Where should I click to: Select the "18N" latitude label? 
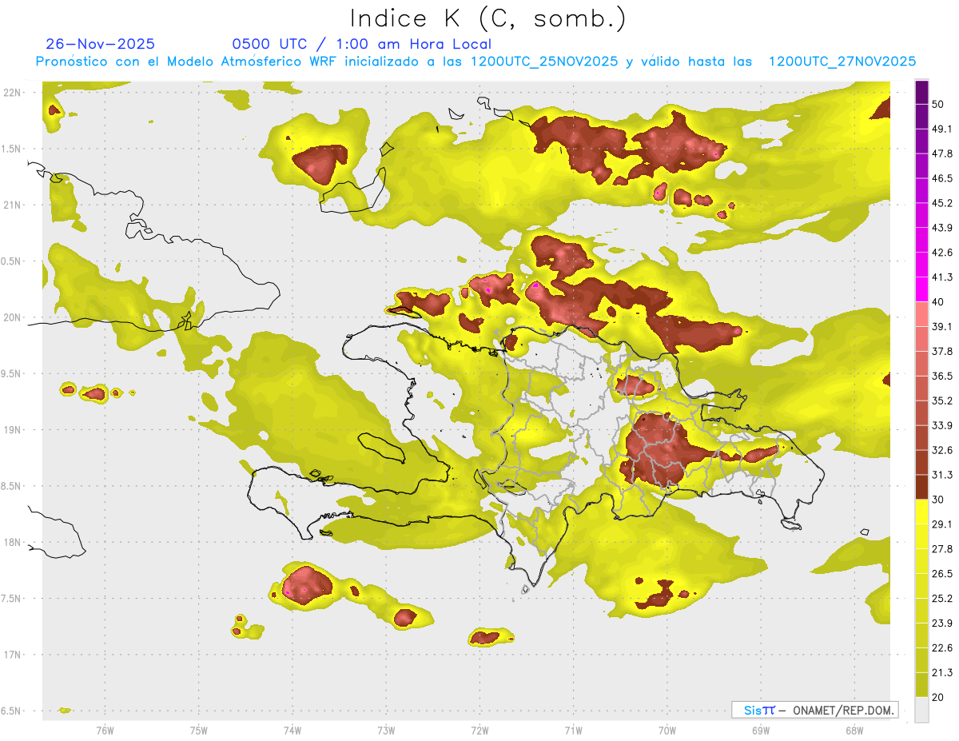point(12,542)
